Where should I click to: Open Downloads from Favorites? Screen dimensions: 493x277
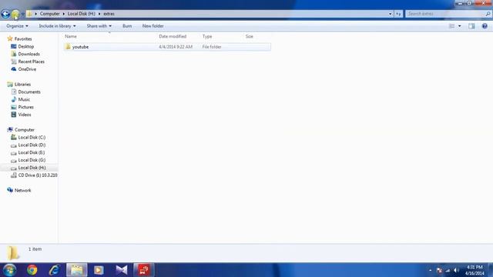[x=29, y=54]
